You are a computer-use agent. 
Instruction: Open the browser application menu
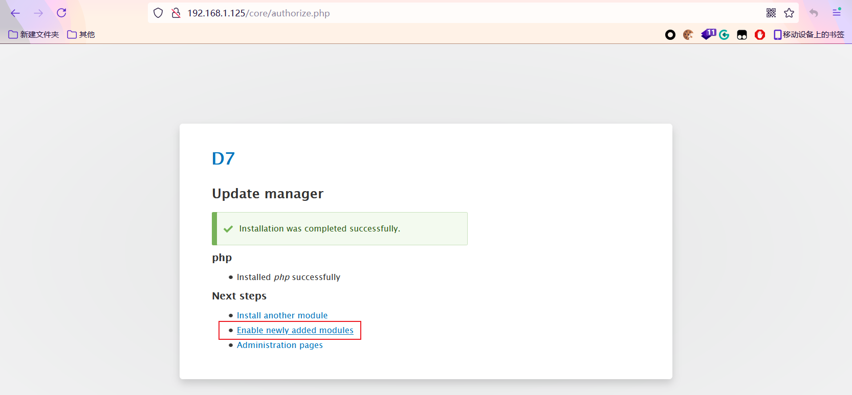(x=837, y=13)
